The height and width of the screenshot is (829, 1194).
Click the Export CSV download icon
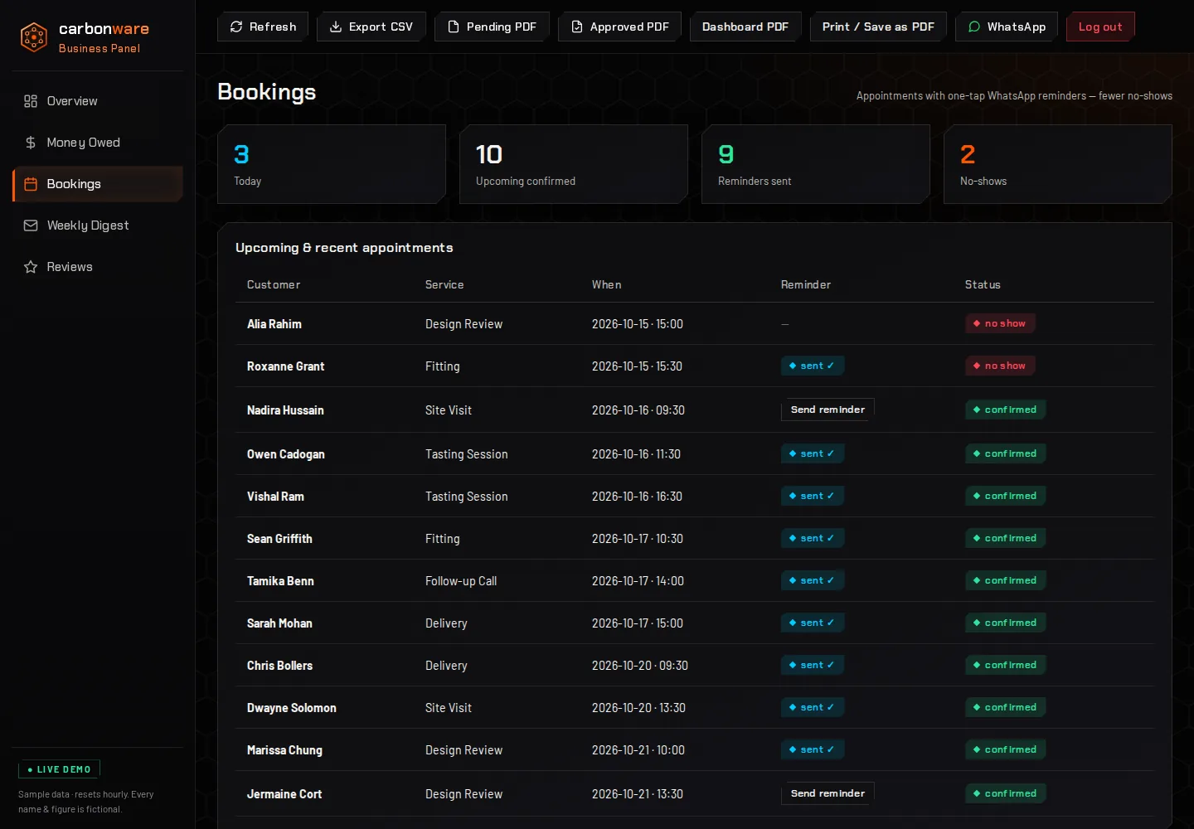tap(336, 27)
